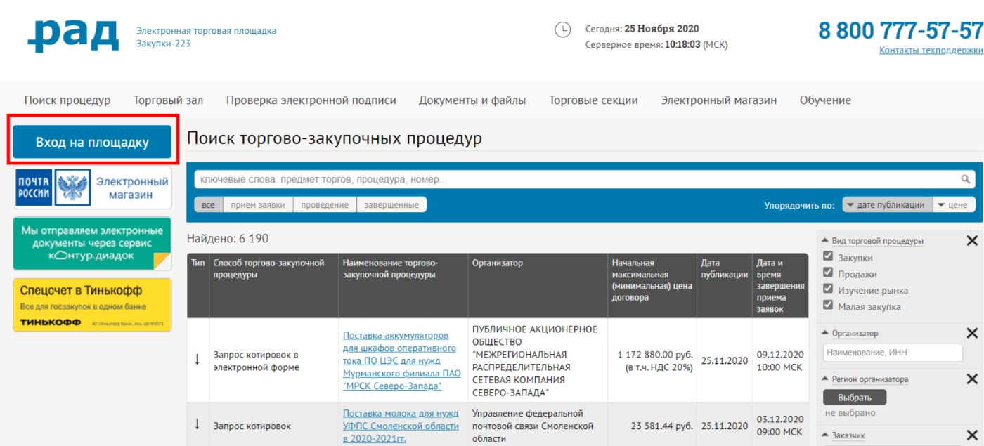Remove the Регион организатора filter

tap(972, 379)
